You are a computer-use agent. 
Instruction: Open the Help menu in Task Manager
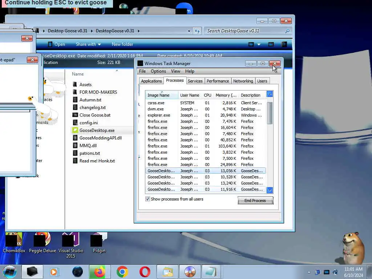[190, 71]
